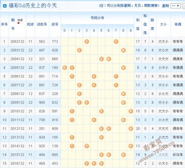Click winning number 659

55,128
